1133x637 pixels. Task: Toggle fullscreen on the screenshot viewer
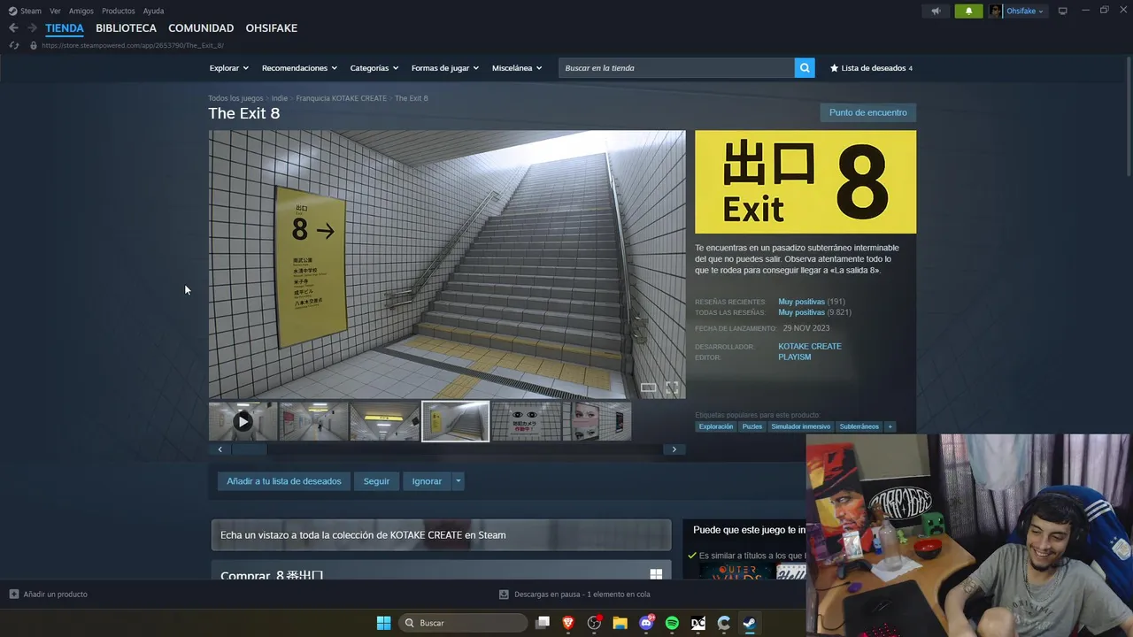point(672,388)
